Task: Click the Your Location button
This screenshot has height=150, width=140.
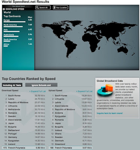Action: [61, 7]
